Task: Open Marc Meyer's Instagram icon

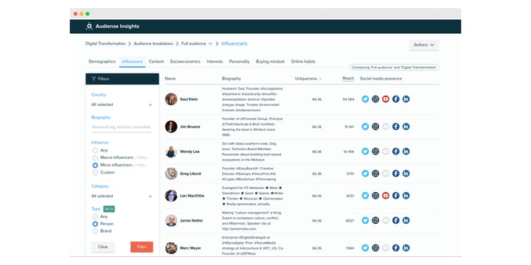Action: click(375, 248)
